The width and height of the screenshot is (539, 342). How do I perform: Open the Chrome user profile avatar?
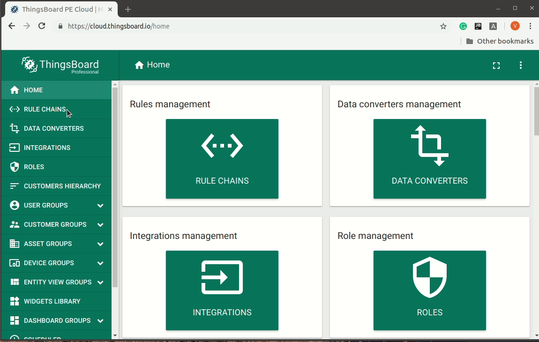tap(515, 26)
